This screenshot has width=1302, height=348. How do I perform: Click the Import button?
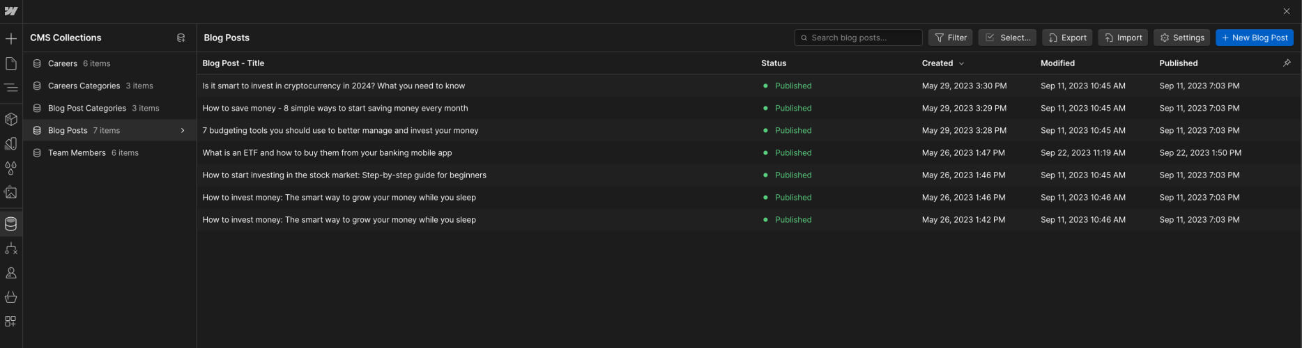point(1123,38)
